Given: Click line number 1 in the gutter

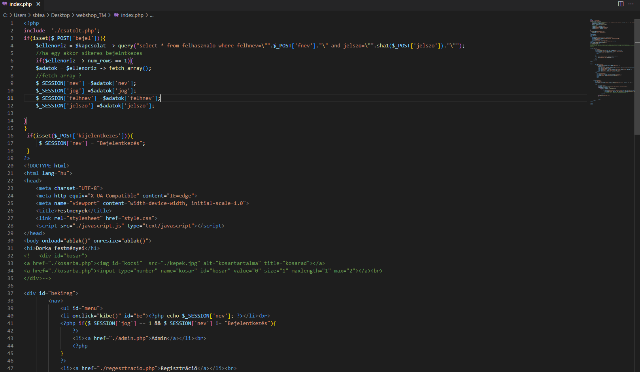Looking at the screenshot, I should [12, 23].
